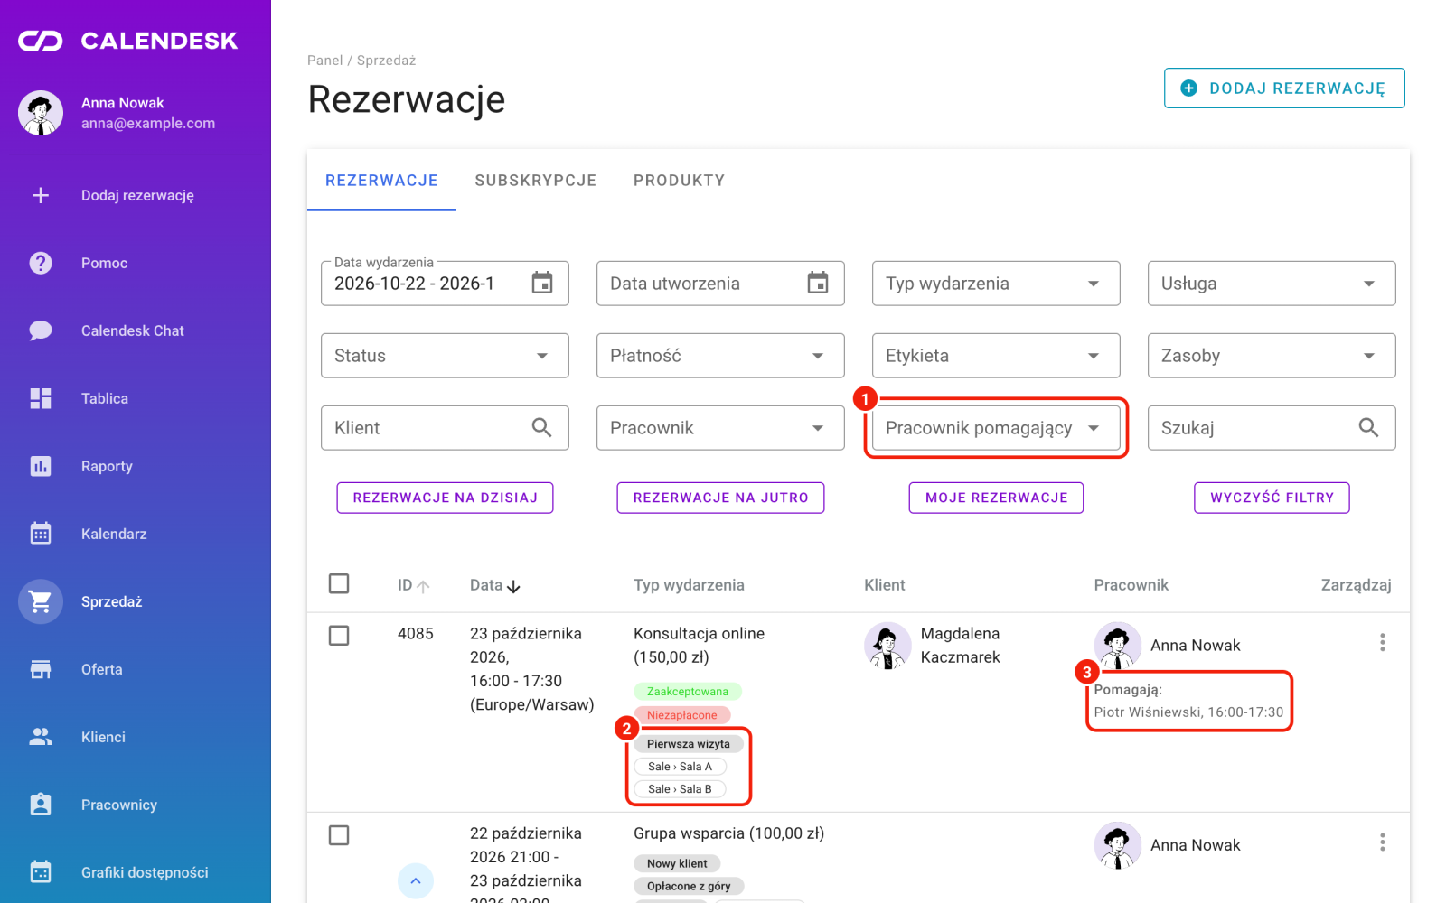The width and height of the screenshot is (1446, 903).
Task: Open the Tablica dashboard icon
Action: click(41, 398)
